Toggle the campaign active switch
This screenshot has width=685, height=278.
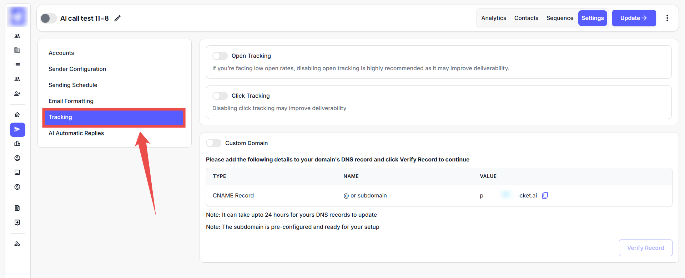pos(49,18)
